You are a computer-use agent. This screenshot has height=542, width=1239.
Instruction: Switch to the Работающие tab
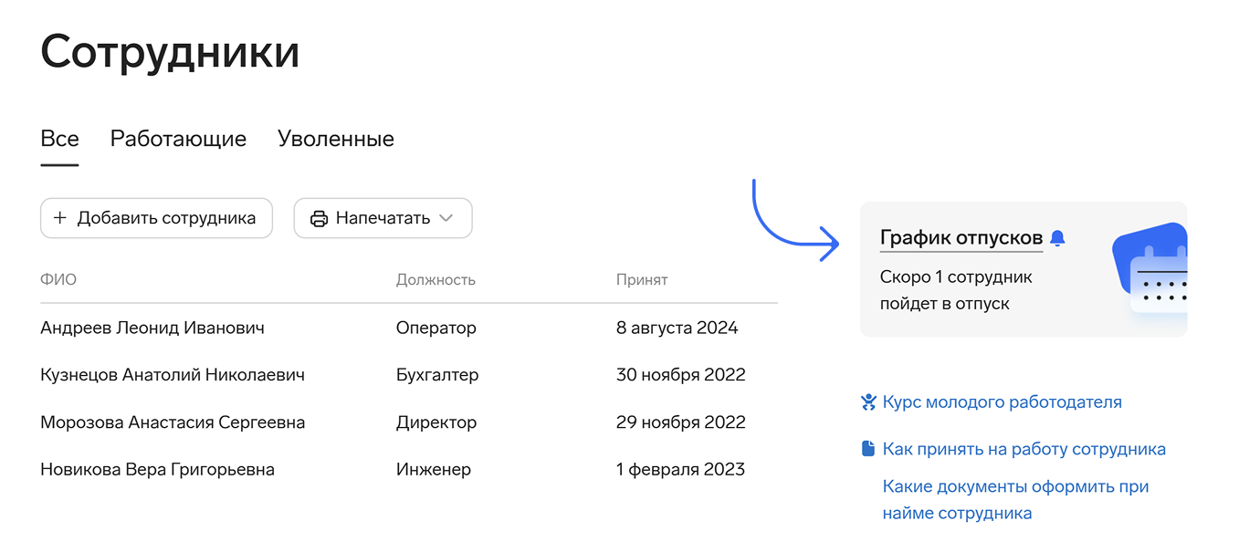click(178, 139)
